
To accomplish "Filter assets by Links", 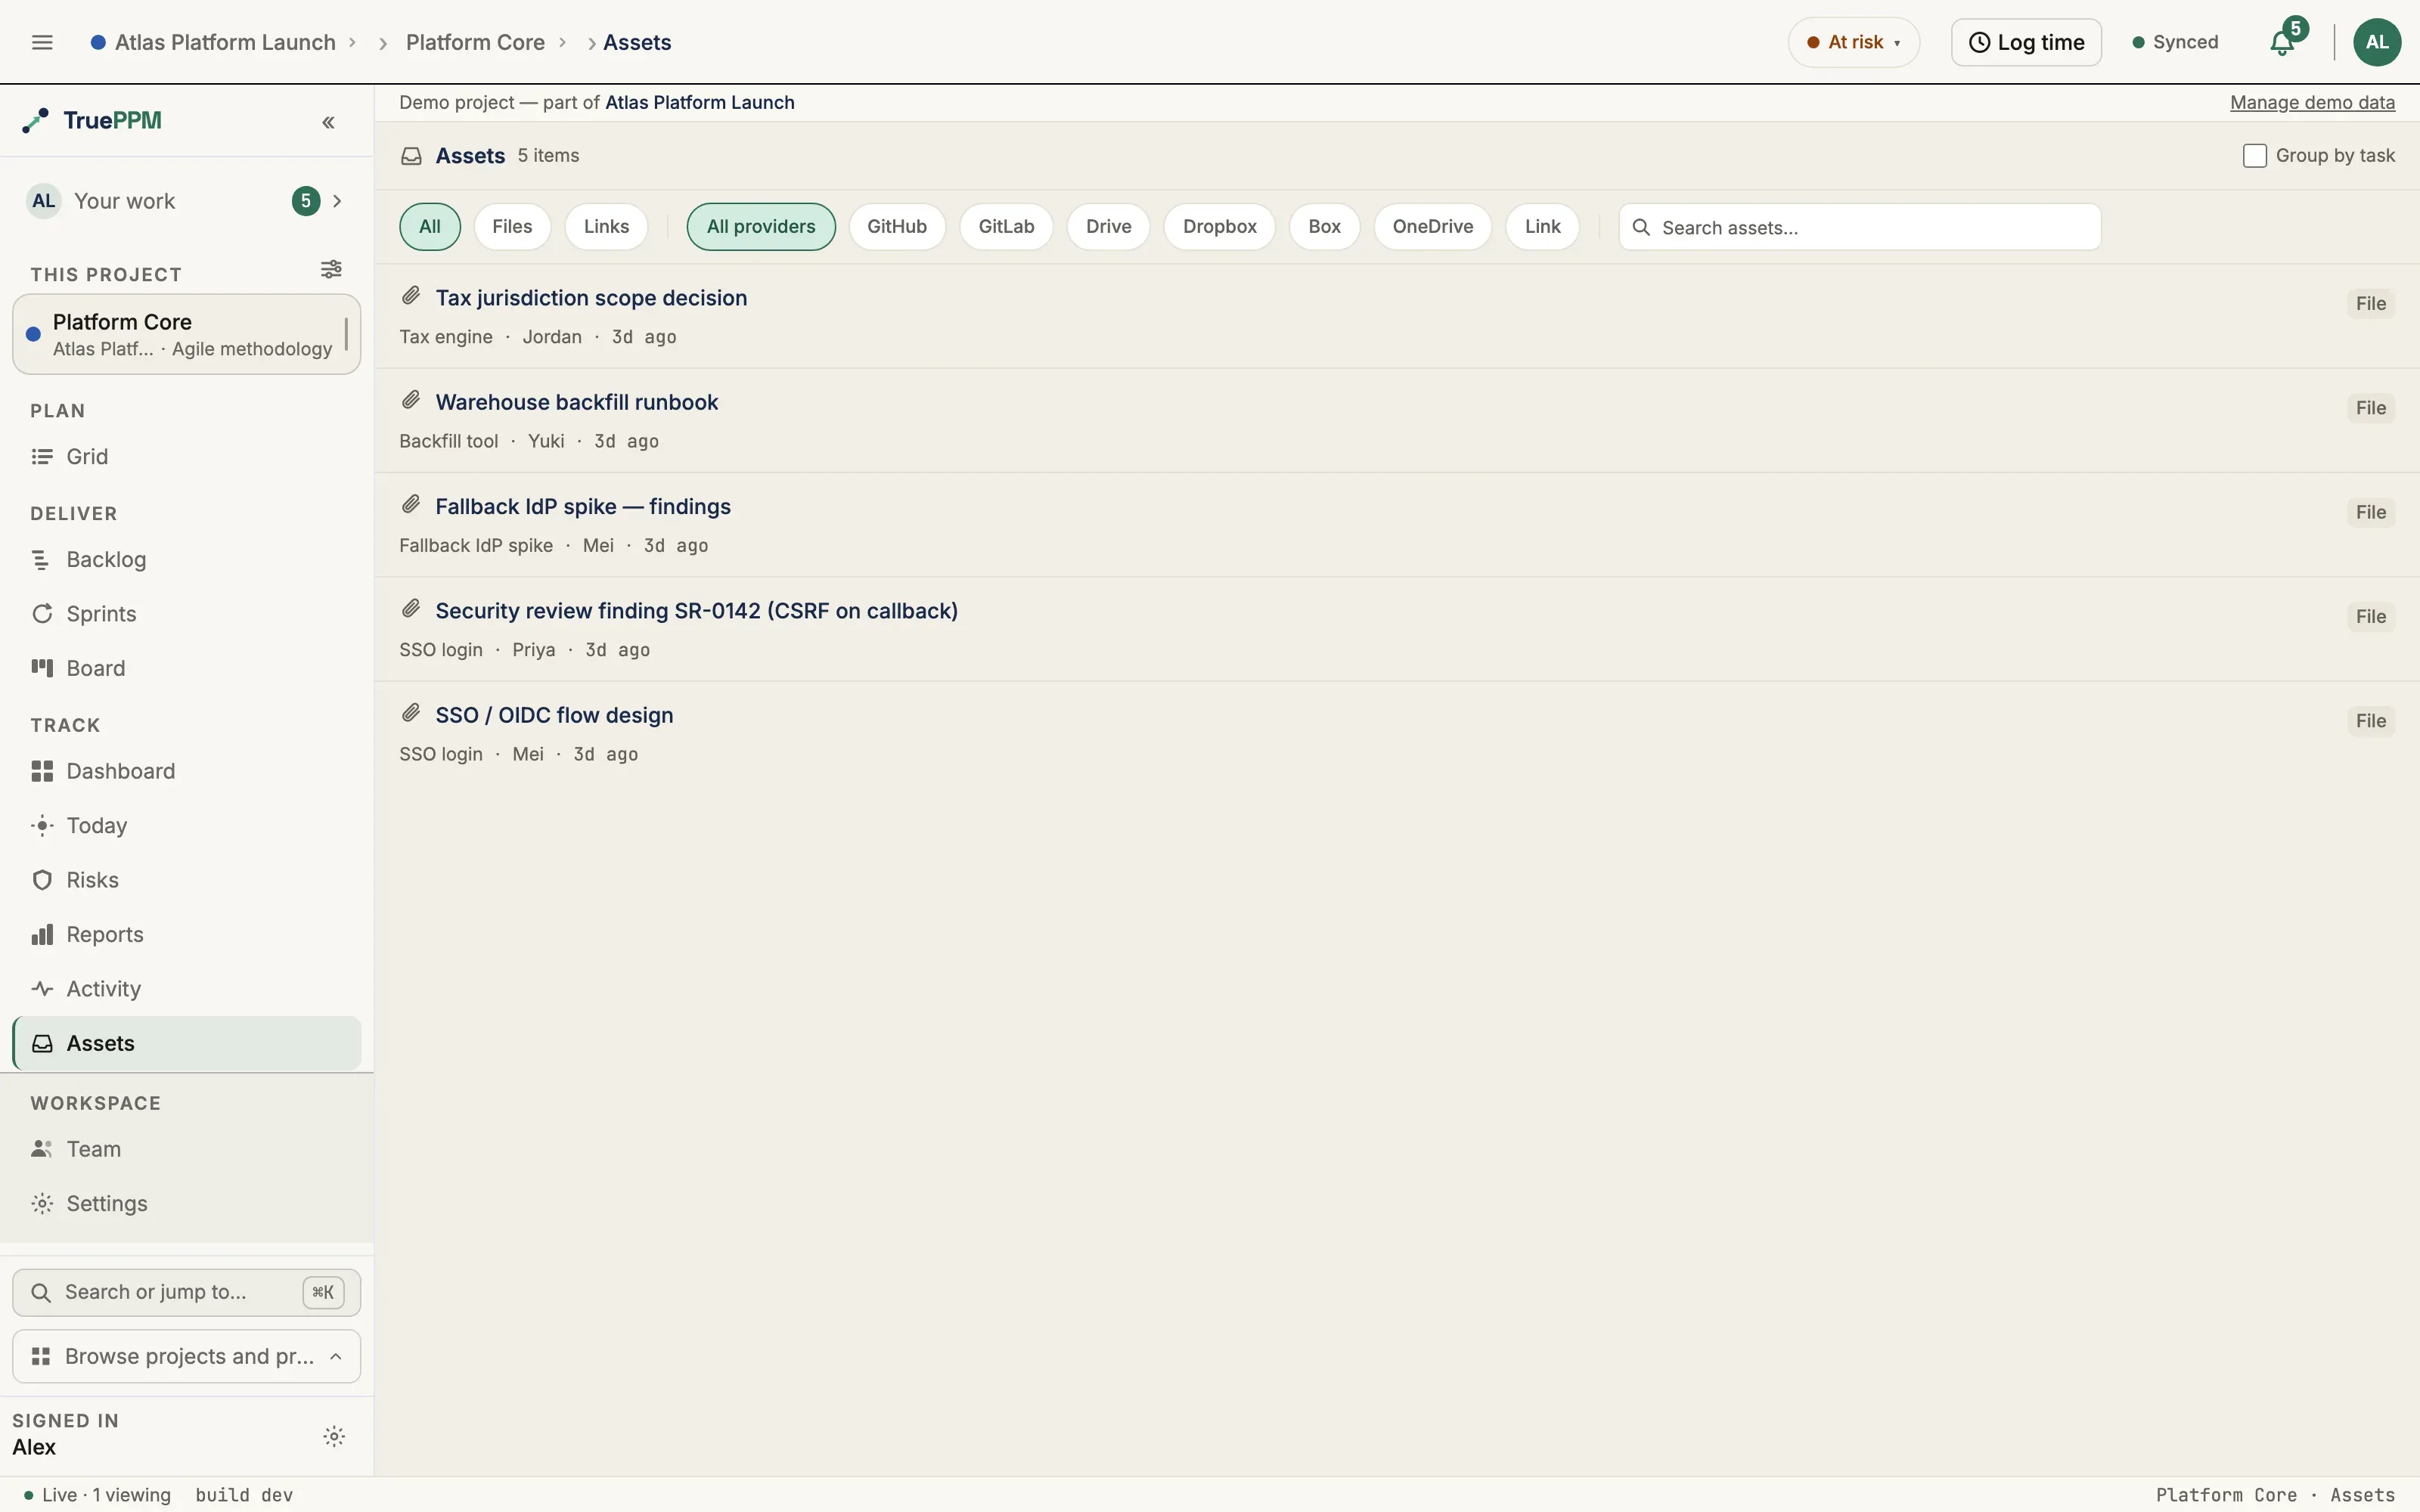I will tap(606, 226).
